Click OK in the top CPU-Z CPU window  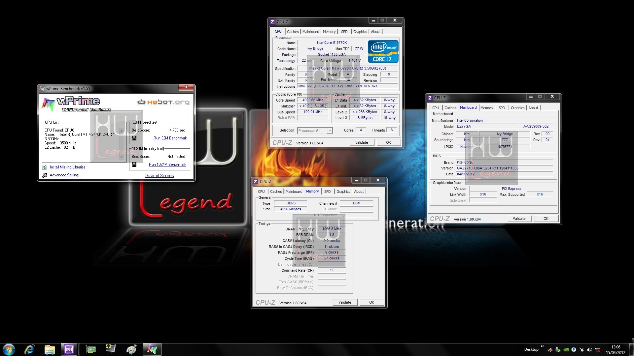coord(388,142)
